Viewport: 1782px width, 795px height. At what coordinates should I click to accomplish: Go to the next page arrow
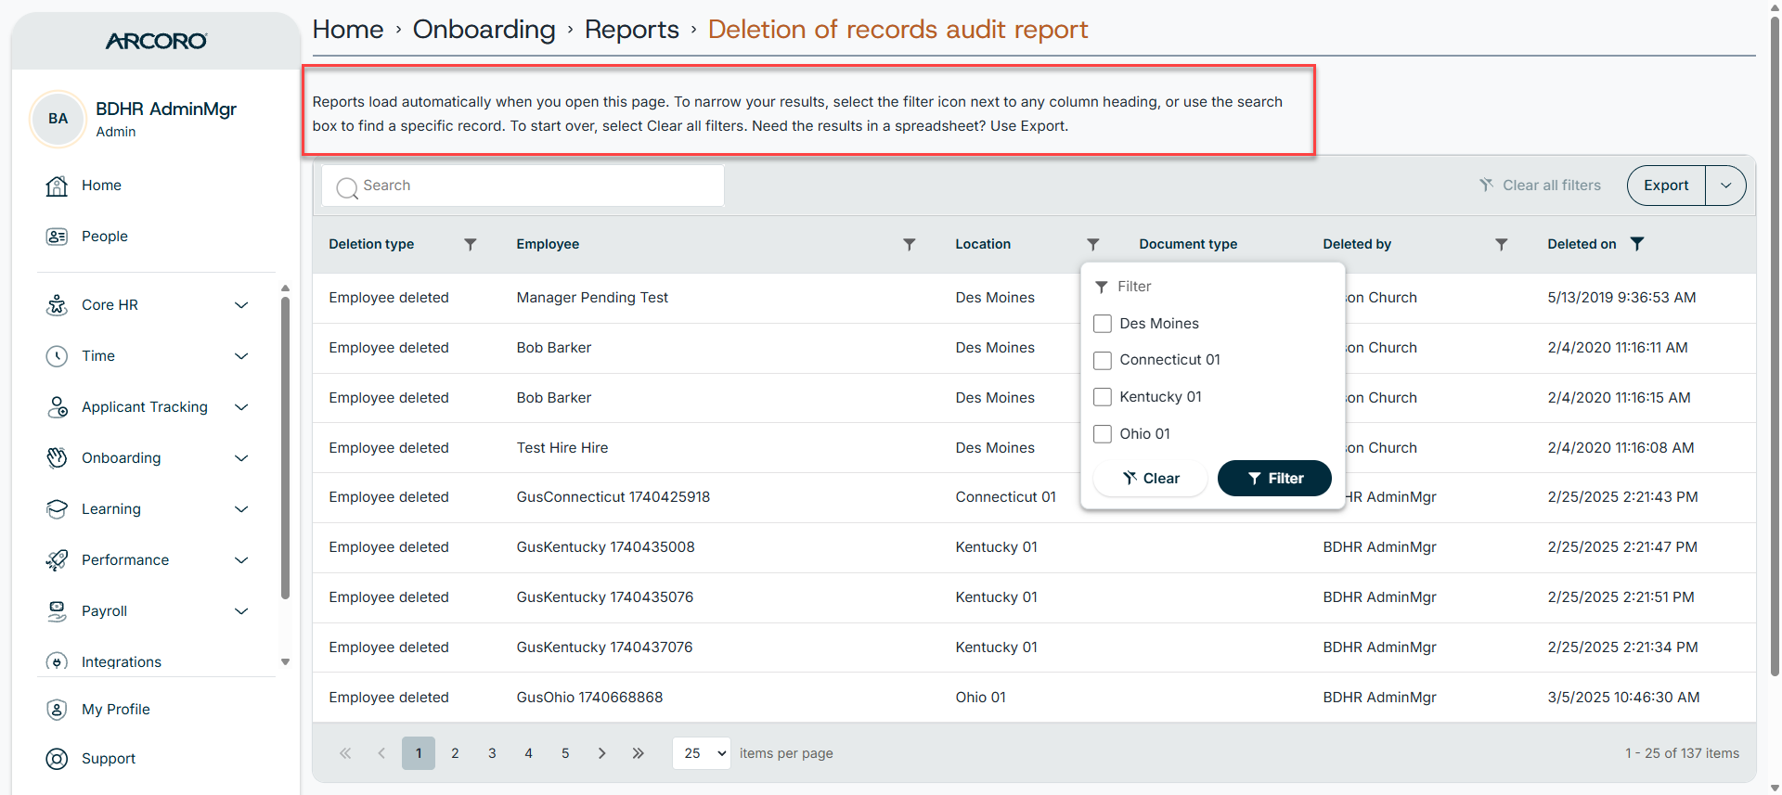601,753
